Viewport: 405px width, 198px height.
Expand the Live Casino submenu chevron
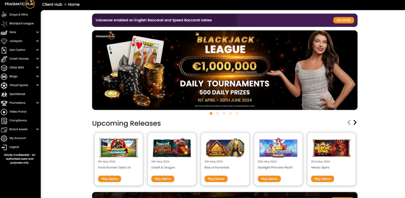pyautogui.click(x=38, y=50)
